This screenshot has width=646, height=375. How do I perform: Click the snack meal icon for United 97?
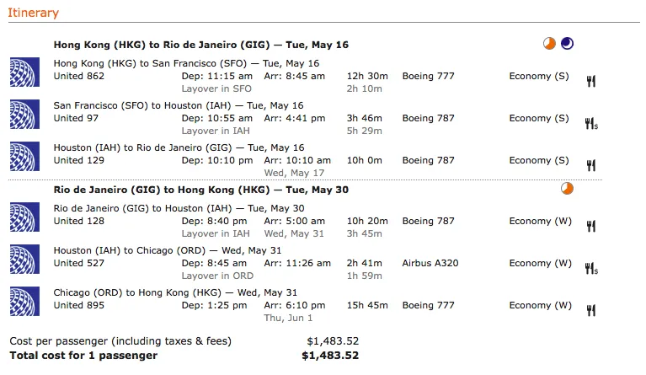(x=591, y=123)
